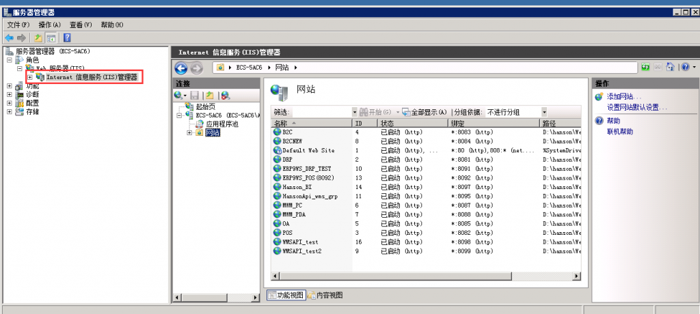The height and width of the screenshot is (314, 700).
Task: Select 应用程序池 in the connections tree
Action: click(x=221, y=124)
